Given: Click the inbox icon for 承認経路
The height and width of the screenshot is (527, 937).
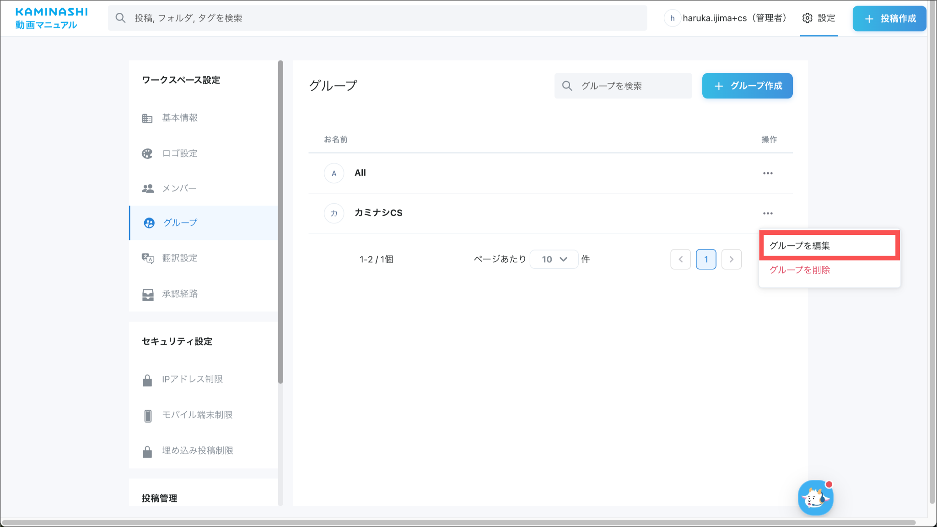Looking at the screenshot, I should (x=147, y=294).
